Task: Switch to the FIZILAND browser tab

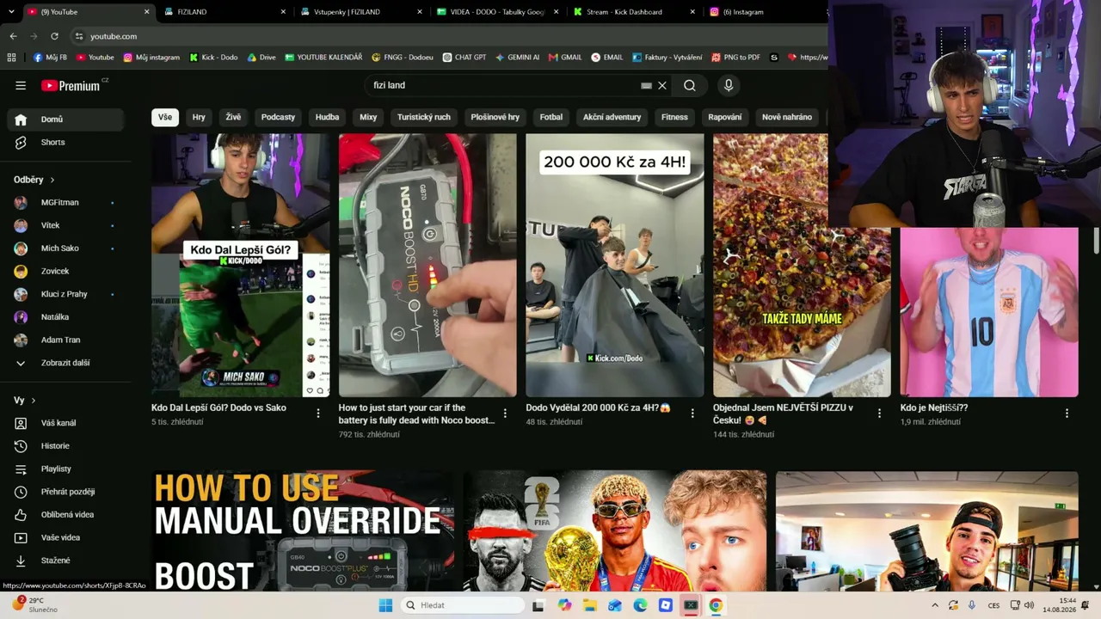Action: point(225,12)
